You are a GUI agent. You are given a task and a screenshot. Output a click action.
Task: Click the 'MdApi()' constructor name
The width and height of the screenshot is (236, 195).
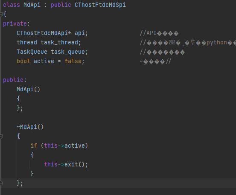28,89
